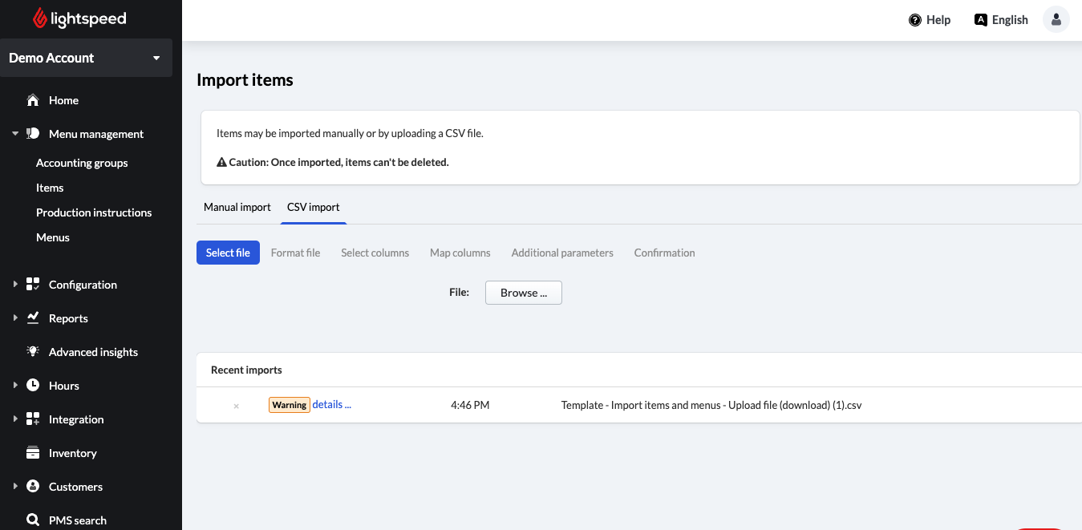Expand the Hours section arrow
Image resolution: width=1082 pixels, height=530 pixels.
[x=15, y=386]
